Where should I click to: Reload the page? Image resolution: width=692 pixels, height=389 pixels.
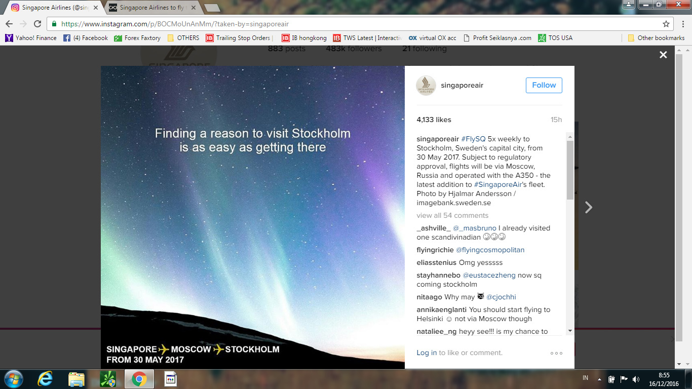tap(37, 24)
